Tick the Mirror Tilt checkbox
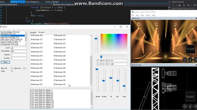197x110 pixels. [12, 68]
